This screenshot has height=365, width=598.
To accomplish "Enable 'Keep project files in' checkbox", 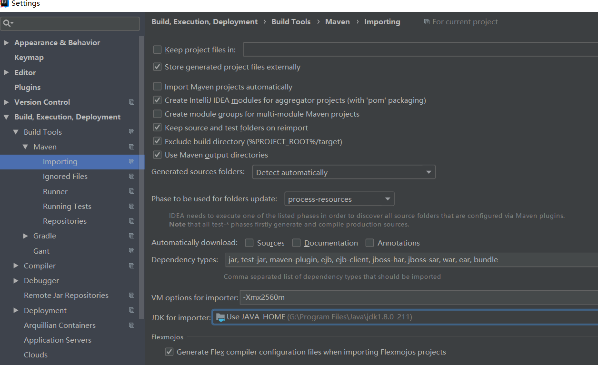I will tap(157, 49).
